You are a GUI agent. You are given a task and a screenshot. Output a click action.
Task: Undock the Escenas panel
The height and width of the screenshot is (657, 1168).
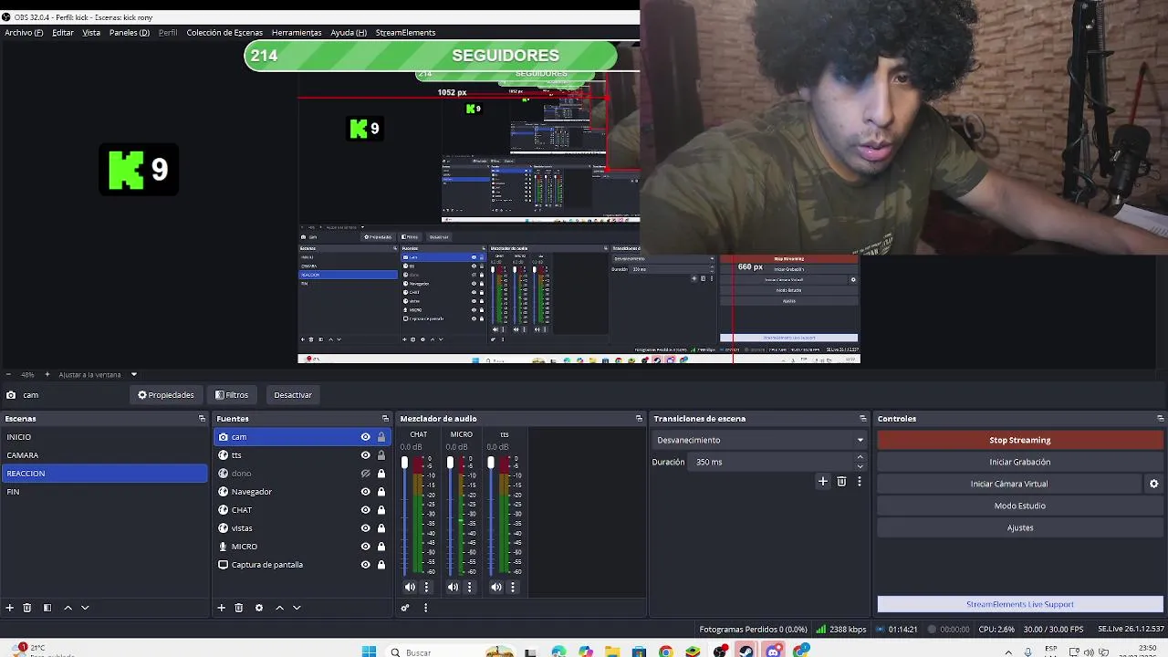202,419
